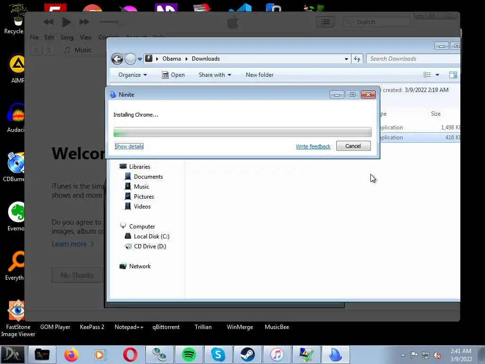The height and width of the screenshot is (364, 485).
Task: Click Open in Explorer toolbar
Action: coord(173,75)
